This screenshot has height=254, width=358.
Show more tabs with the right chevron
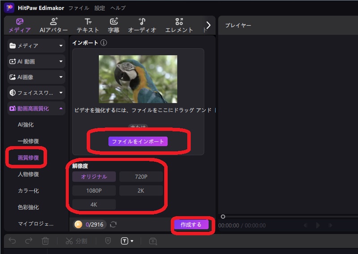(x=208, y=25)
